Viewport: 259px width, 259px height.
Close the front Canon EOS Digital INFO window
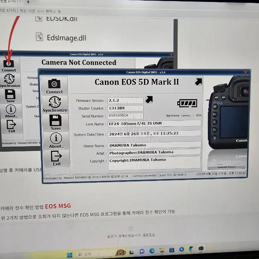(x=246, y=72)
